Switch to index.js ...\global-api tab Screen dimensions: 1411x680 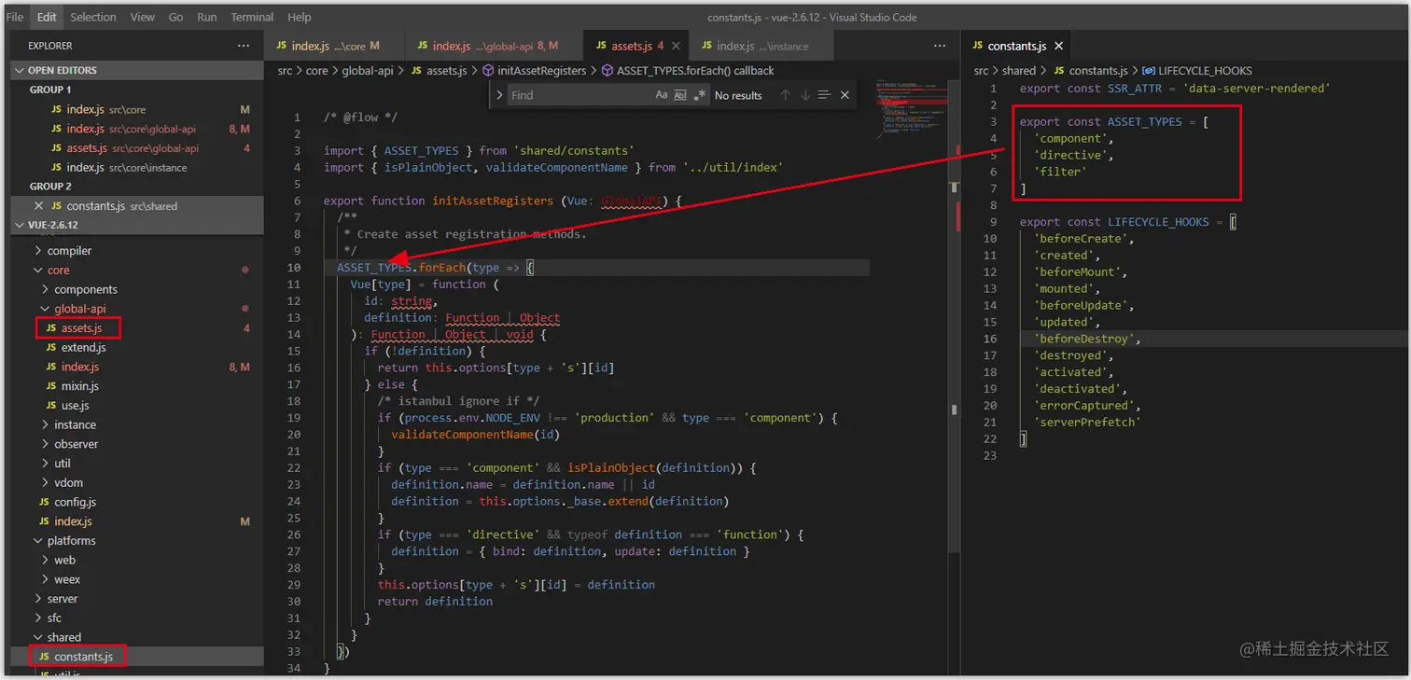tap(494, 46)
